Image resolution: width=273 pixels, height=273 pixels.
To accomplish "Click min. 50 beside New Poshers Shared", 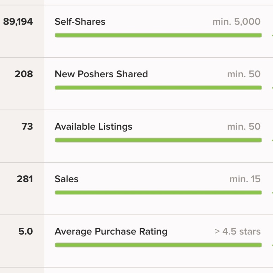I will [x=244, y=74].
